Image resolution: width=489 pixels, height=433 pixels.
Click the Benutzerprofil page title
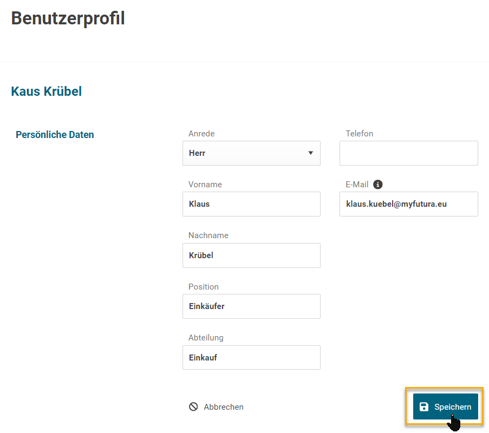click(x=68, y=18)
